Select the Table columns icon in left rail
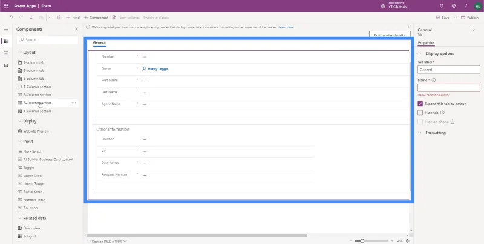This screenshot has height=244, width=484. click(6, 53)
